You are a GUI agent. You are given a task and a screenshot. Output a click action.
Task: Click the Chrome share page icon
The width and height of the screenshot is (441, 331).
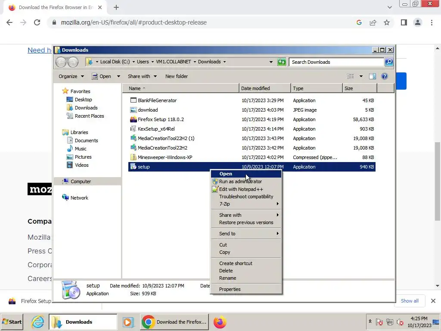[x=373, y=22]
